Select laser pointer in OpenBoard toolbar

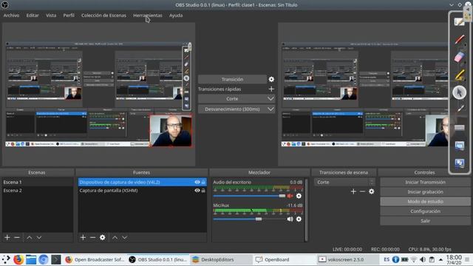460,109
